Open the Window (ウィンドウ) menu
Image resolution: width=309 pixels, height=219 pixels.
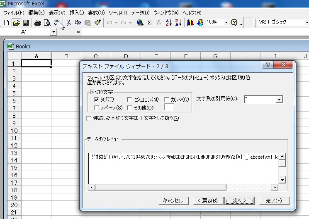coord(166,13)
